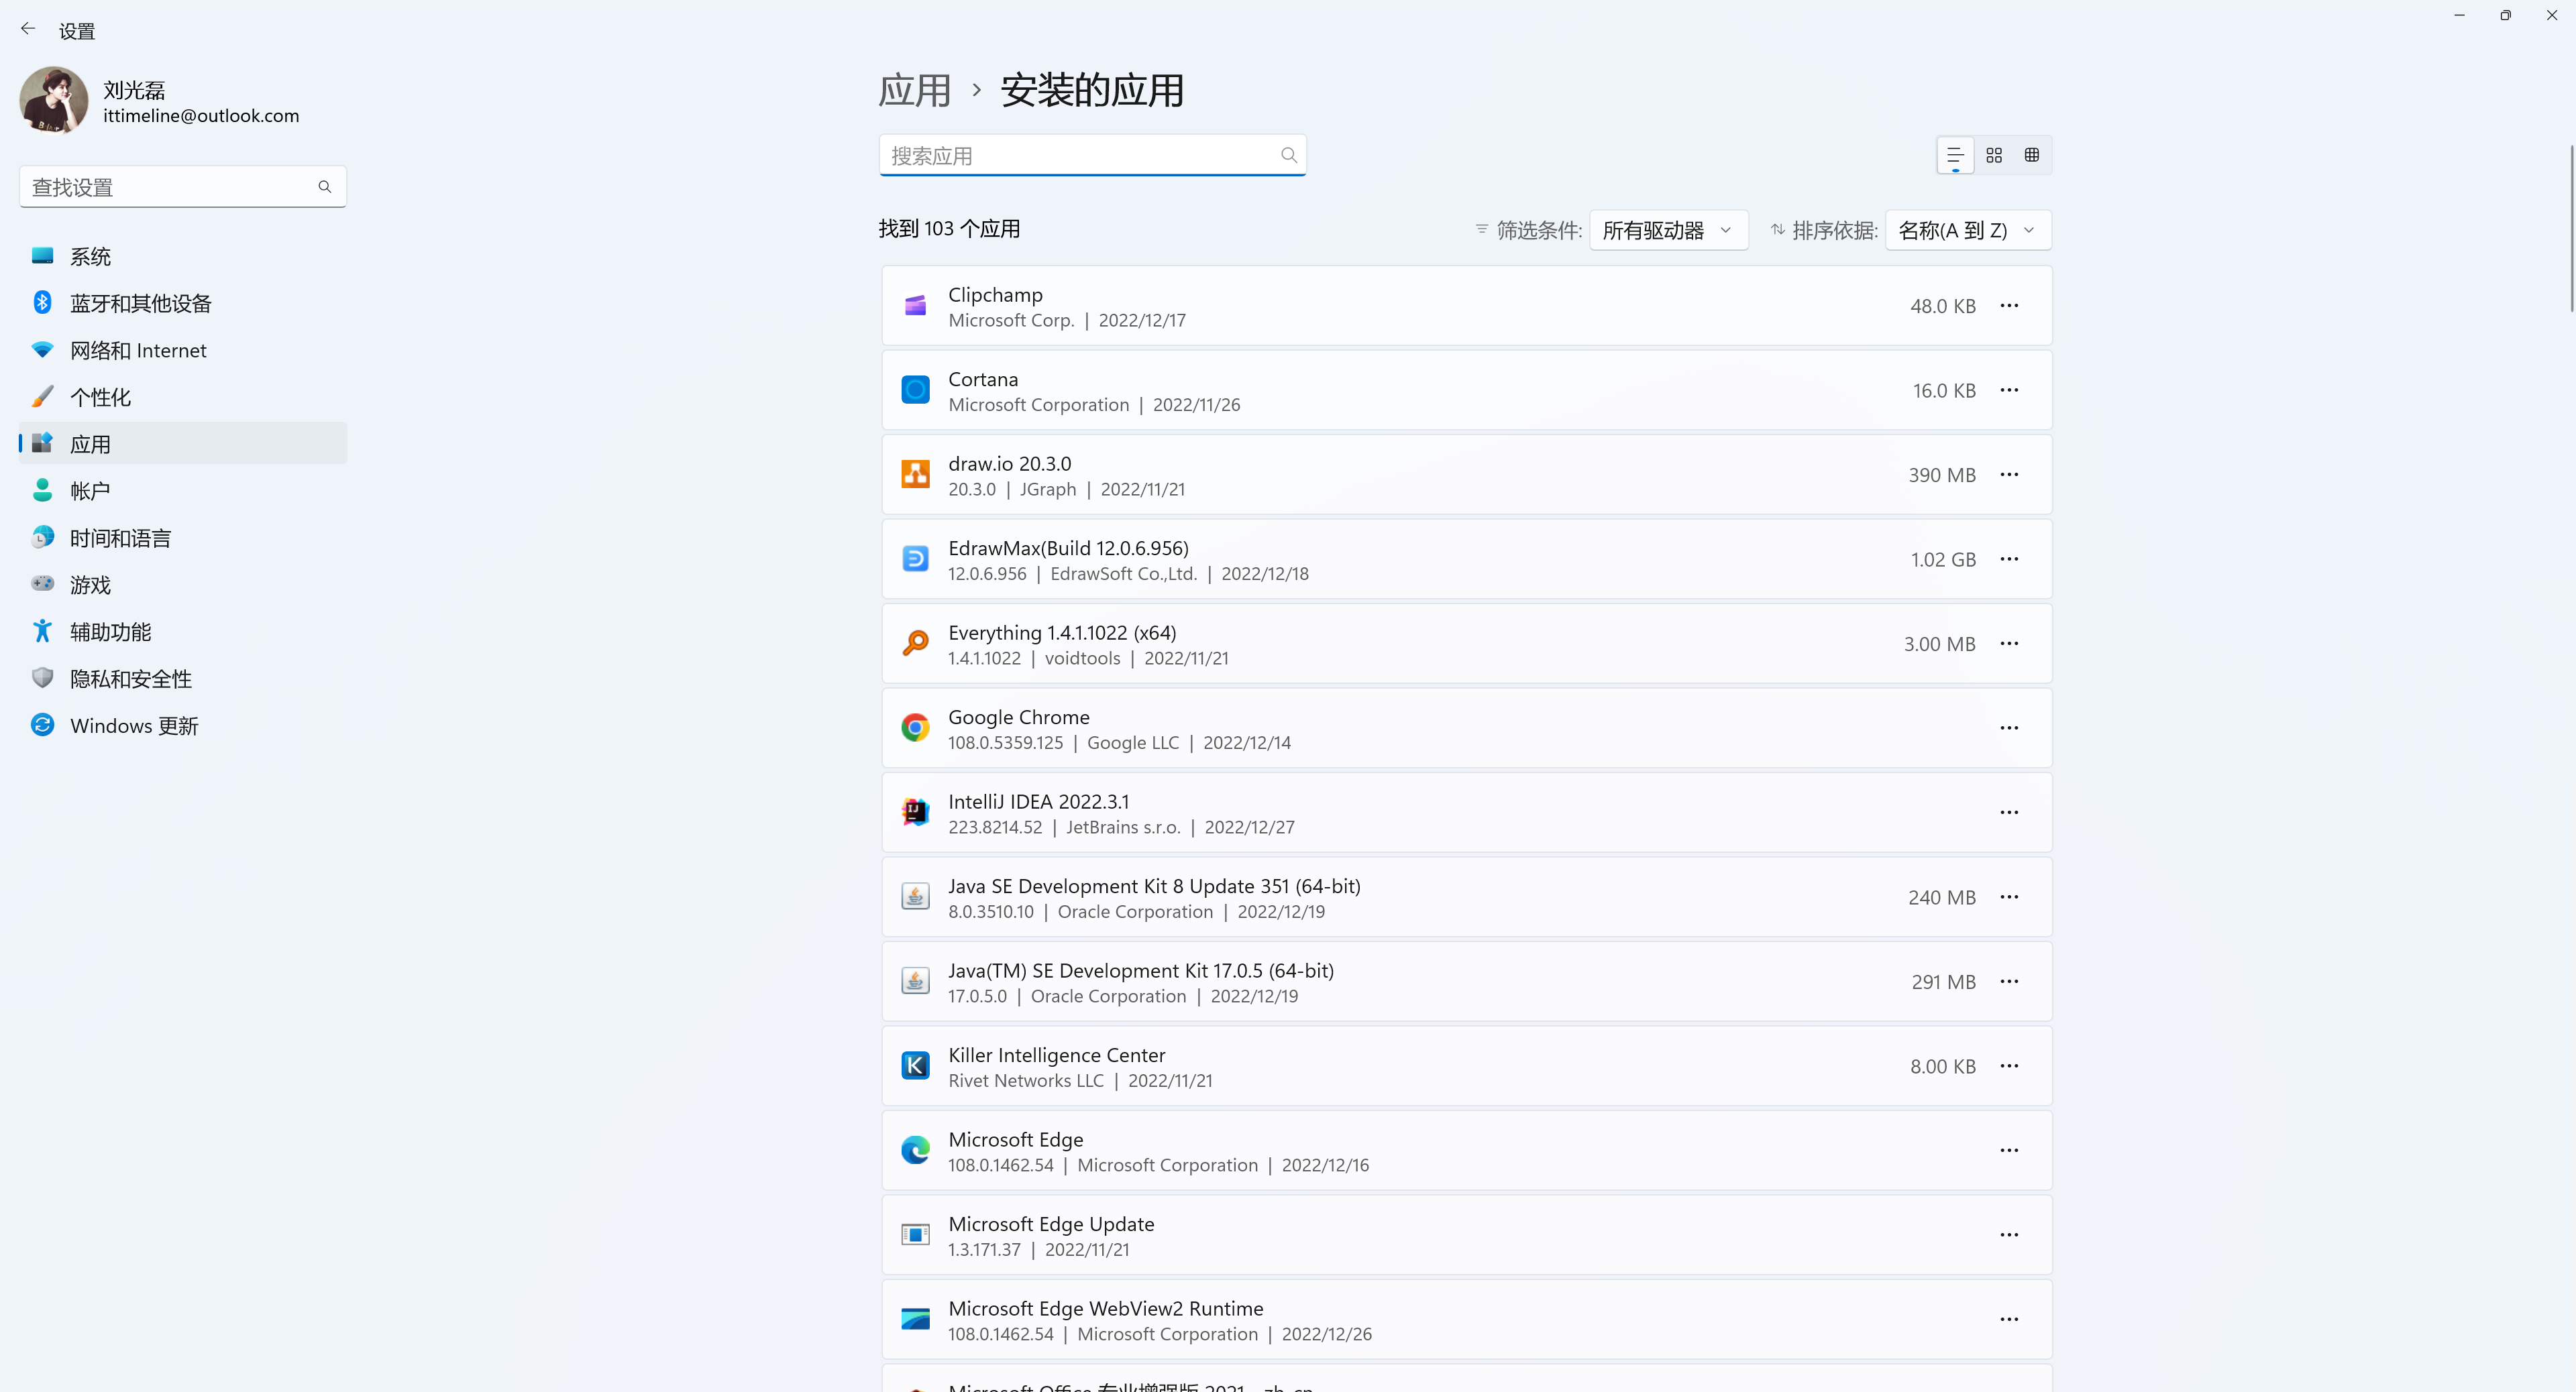The image size is (2576, 1392).
Task: Open 帐户 settings category
Action: pyautogui.click(x=183, y=491)
